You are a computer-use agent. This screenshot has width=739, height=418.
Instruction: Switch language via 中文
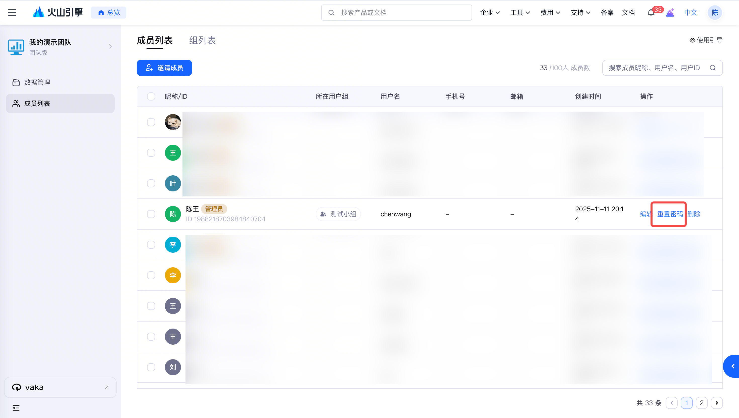tap(690, 13)
